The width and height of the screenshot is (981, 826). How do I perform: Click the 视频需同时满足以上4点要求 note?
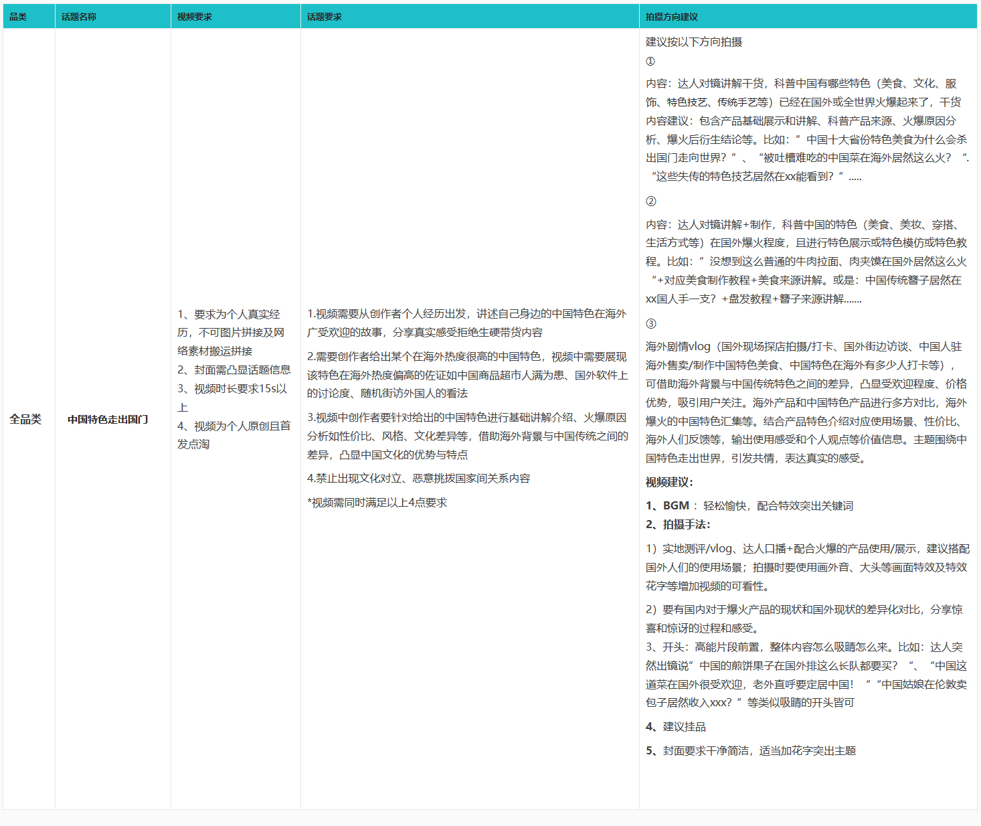point(377,502)
